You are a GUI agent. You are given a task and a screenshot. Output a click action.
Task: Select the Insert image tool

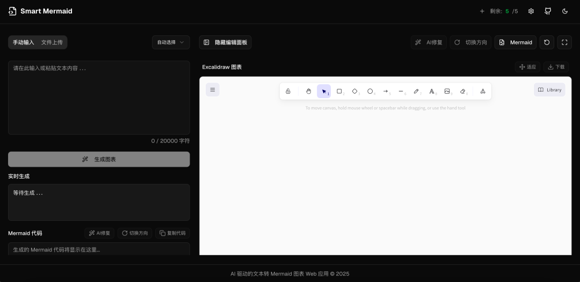(447, 91)
